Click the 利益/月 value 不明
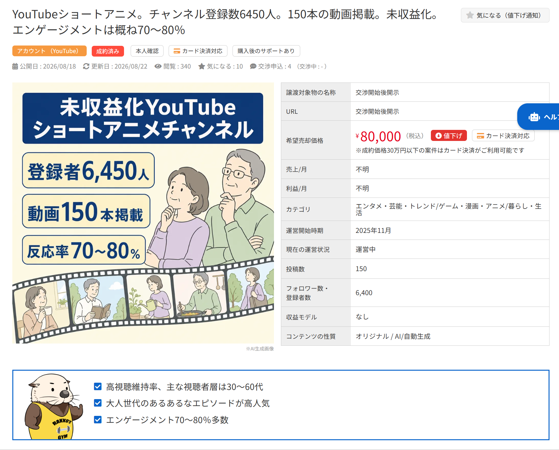 coord(362,188)
